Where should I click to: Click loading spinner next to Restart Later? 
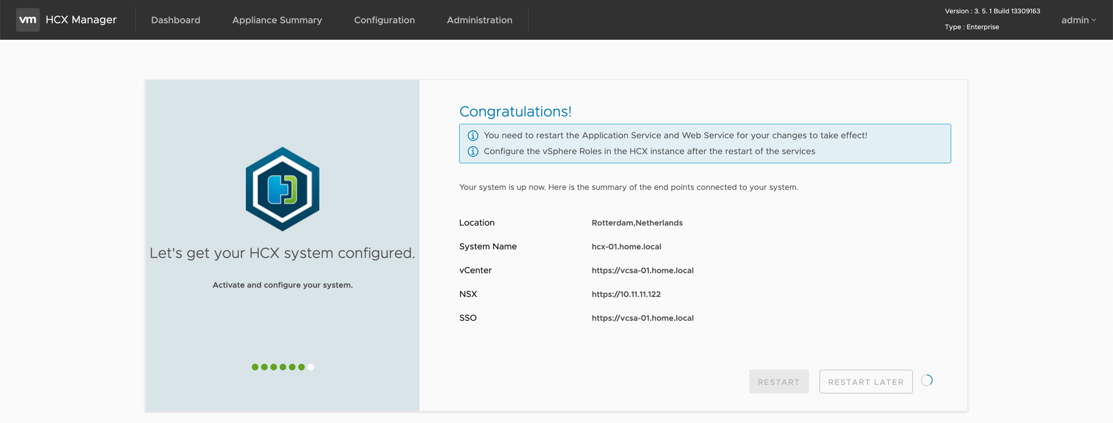(x=926, y=380)
